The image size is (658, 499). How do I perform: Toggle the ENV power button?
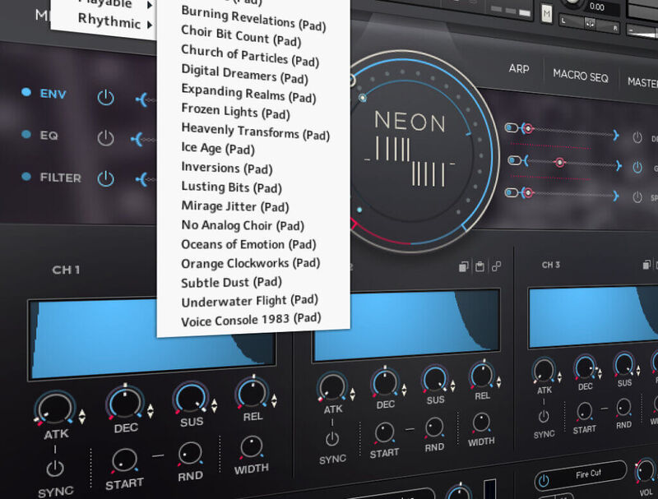[x=106, y=97]
